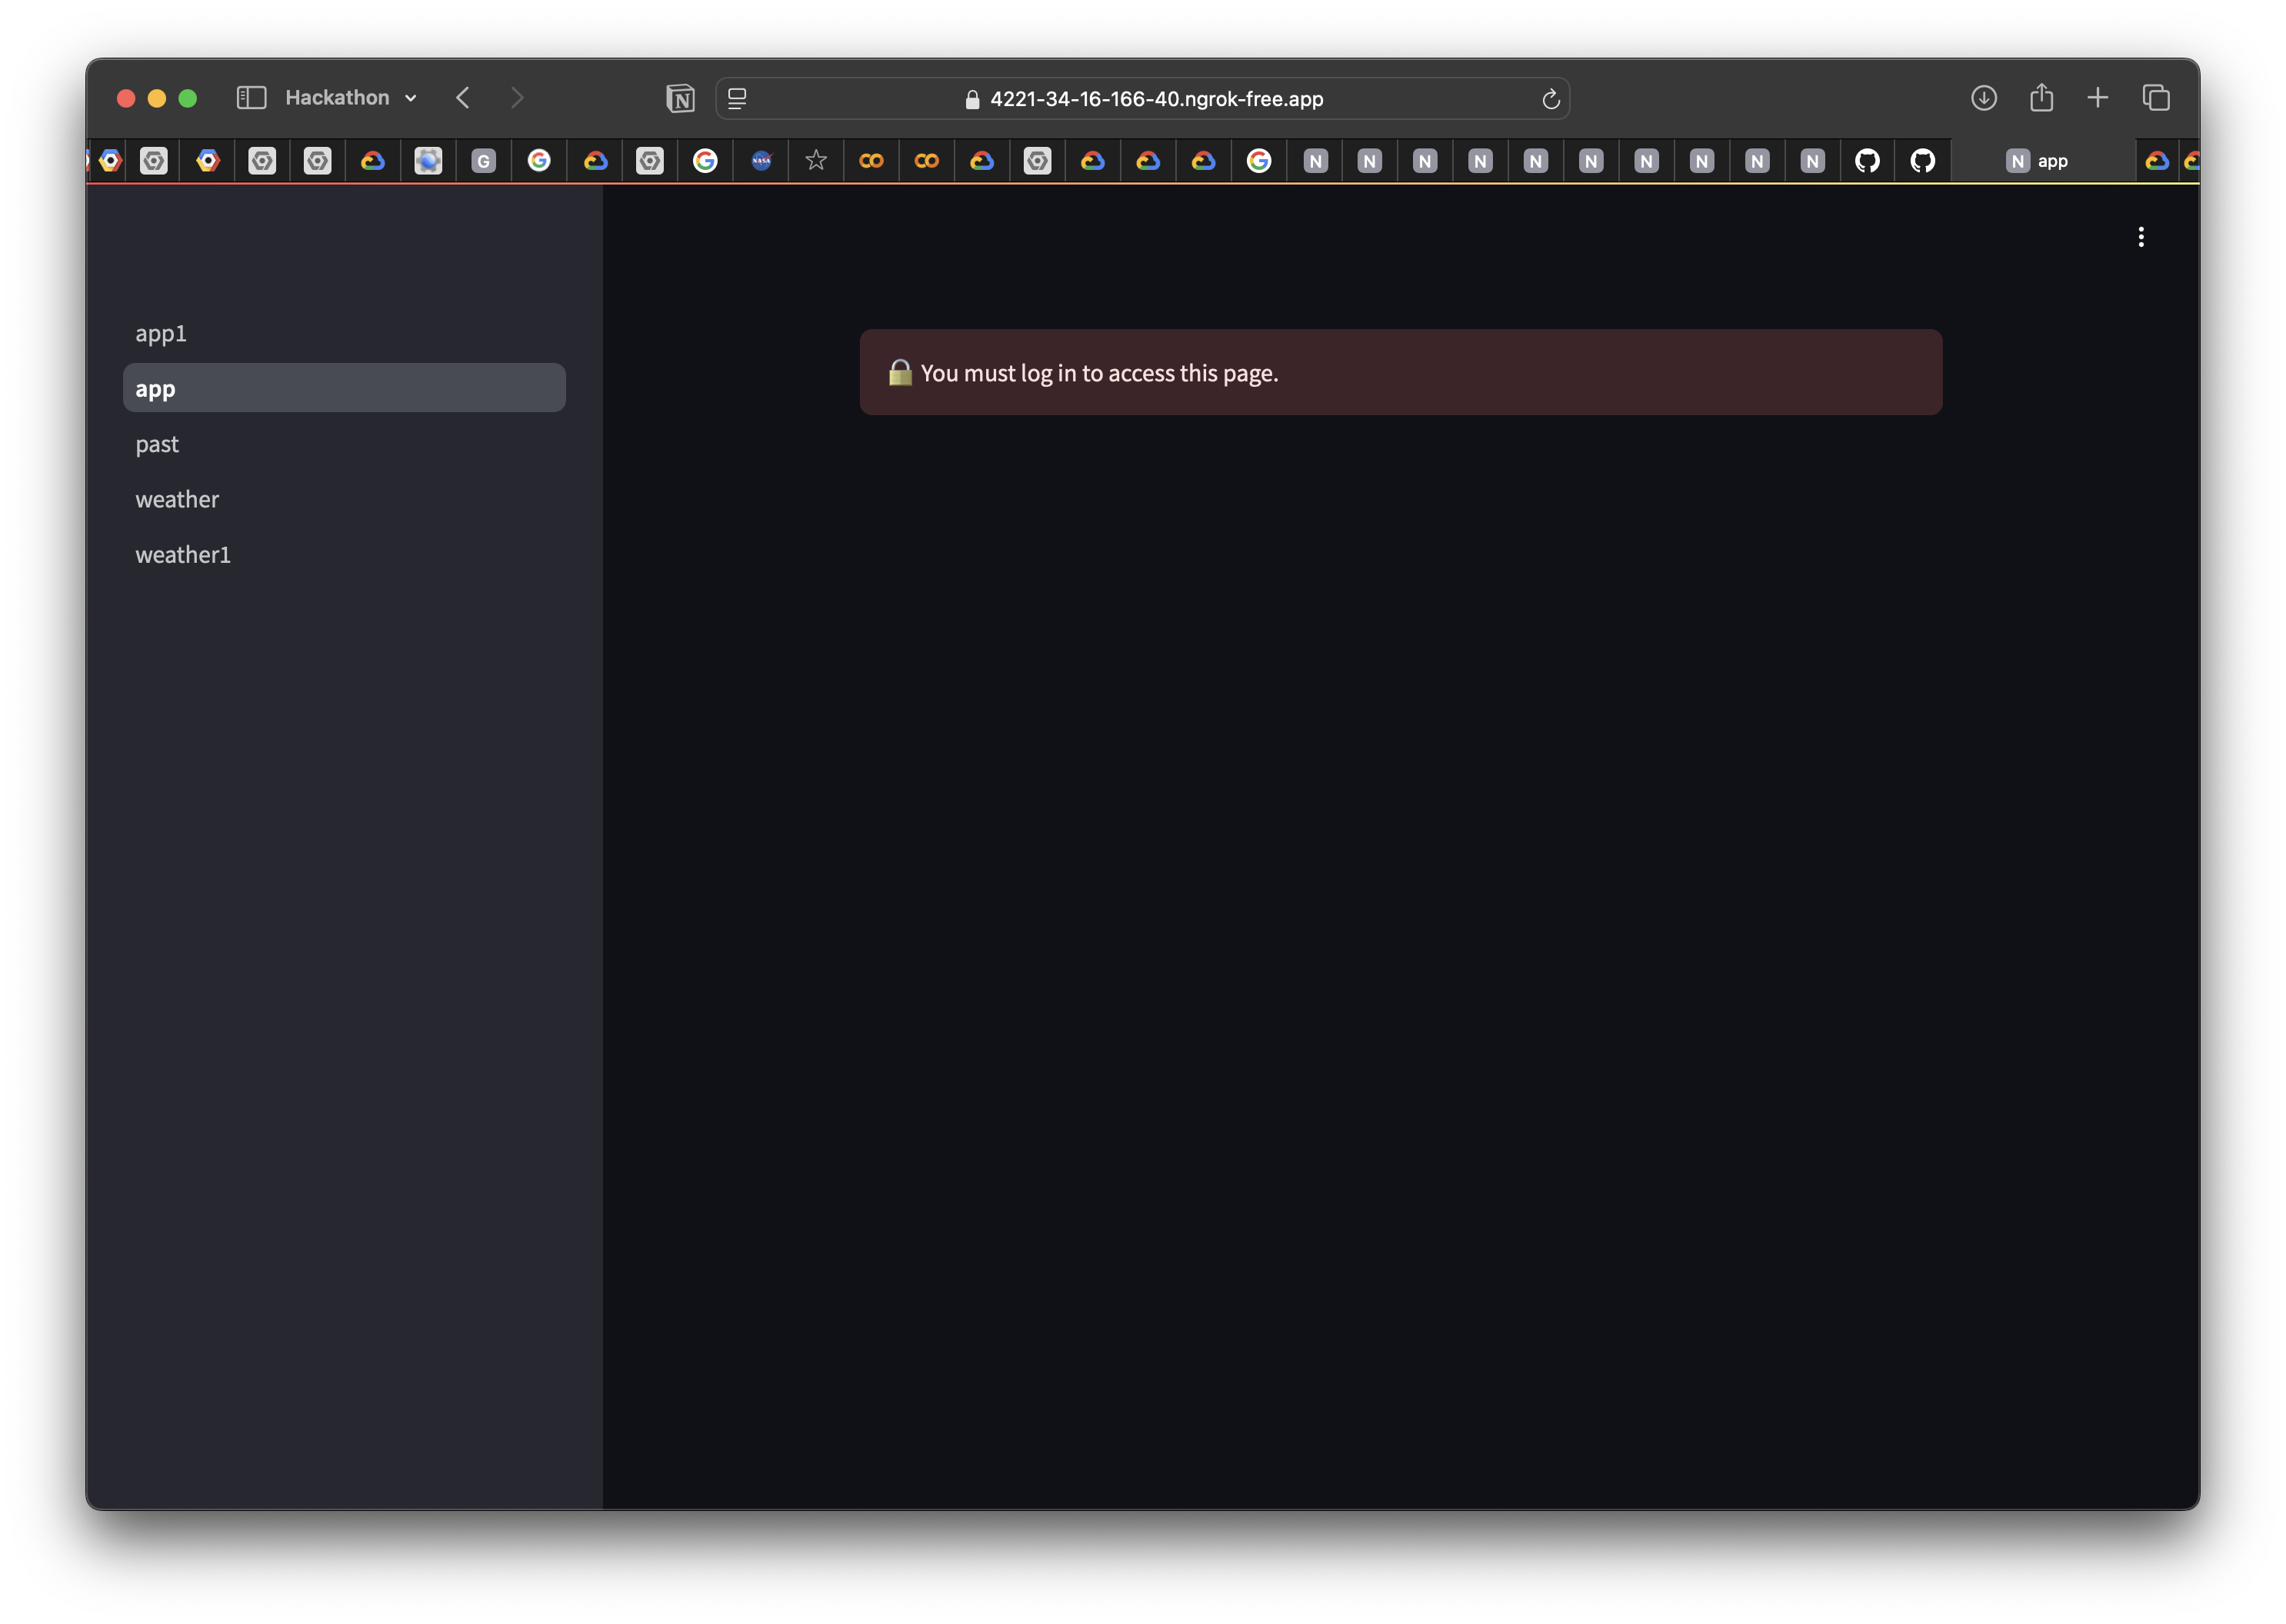The width and height of the screenshot is (2286, 1624).
Task: Show the tab overview grid
Action: [x=2156, y=98]
